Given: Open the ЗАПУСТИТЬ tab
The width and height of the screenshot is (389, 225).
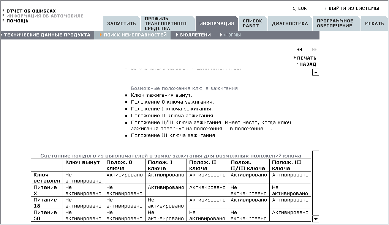Looking at the screenshot, I should pyautogui.click(x=122, y=24).
